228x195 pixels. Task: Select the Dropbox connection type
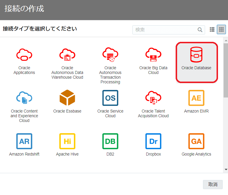[x=153, y=141]
